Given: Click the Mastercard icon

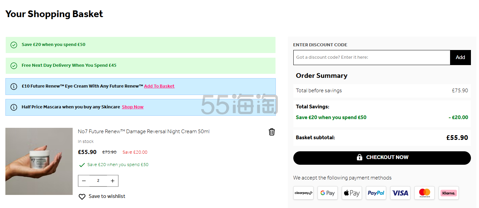Looking at the screenshot, I should (x=424, y=193).
